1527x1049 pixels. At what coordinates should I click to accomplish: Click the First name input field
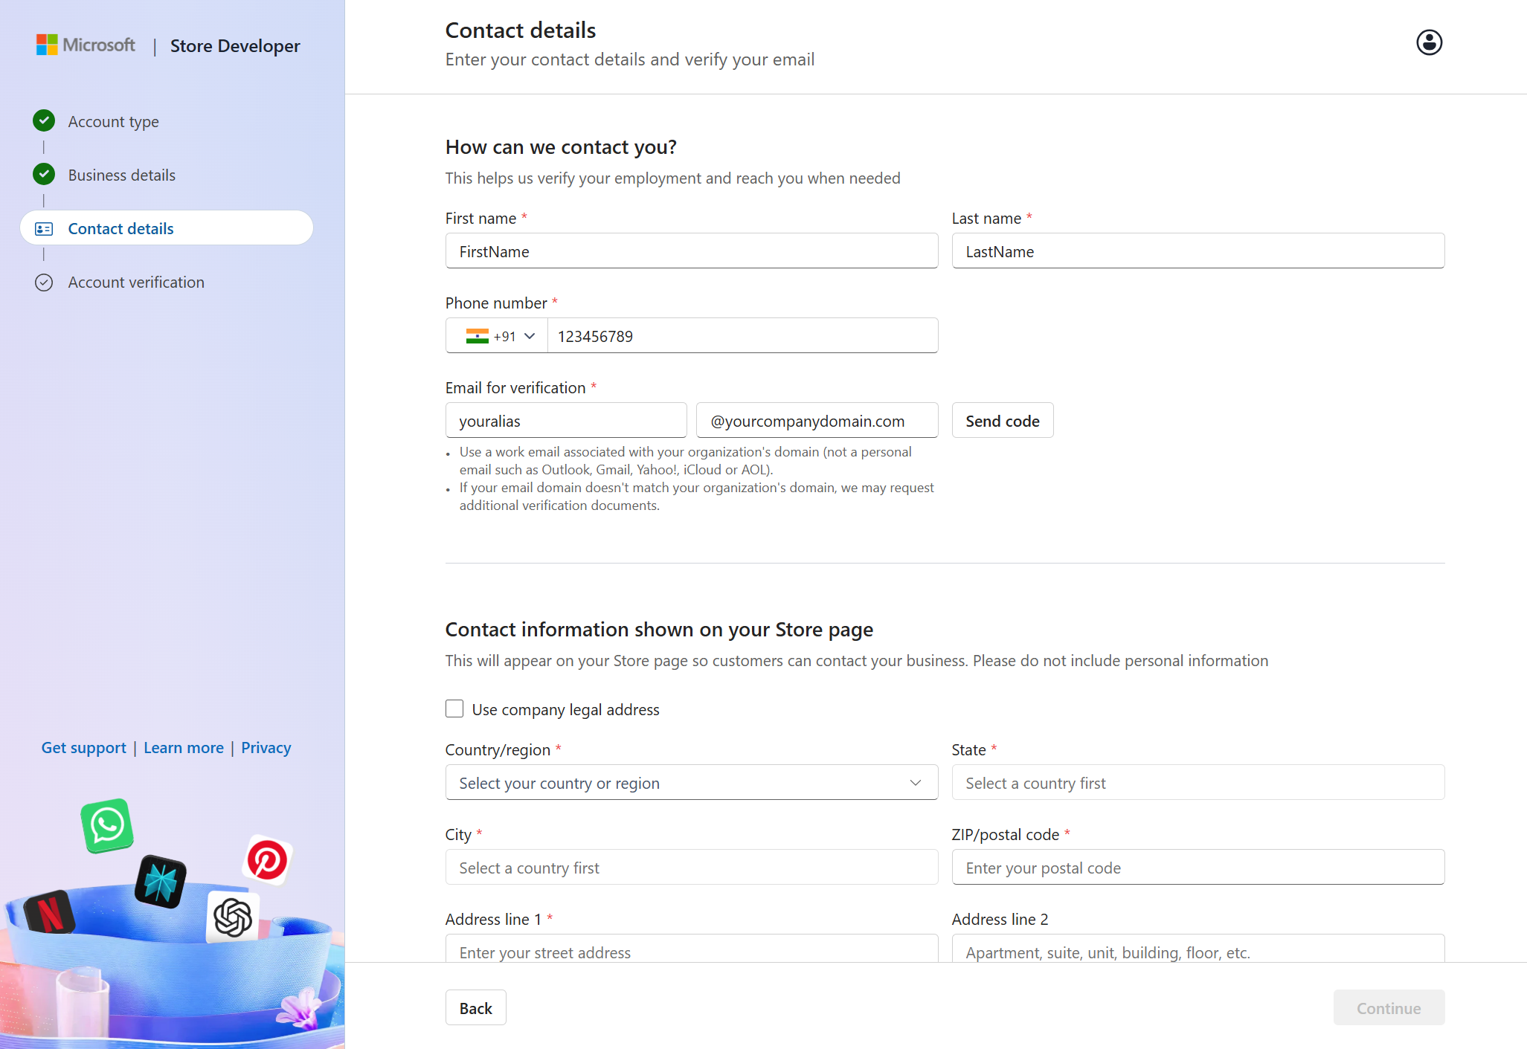click(691, 251)
